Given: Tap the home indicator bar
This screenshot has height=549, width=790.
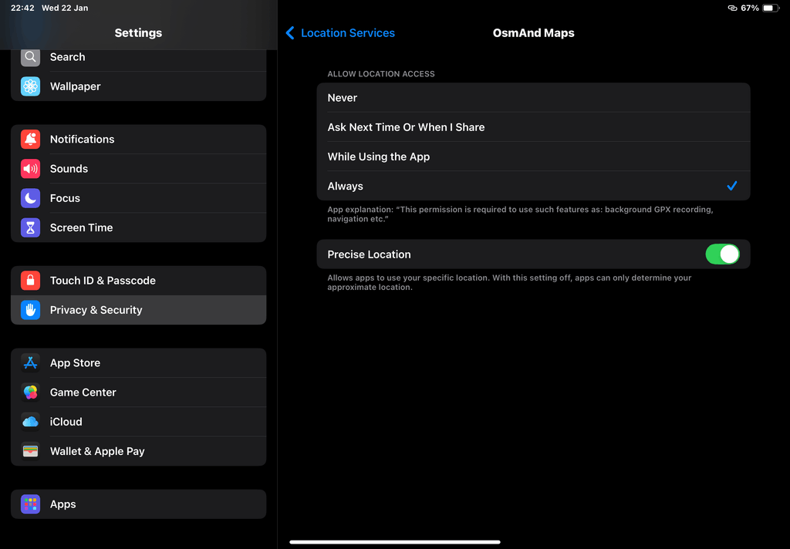Looking at the screenshot, I should point(395,542).
